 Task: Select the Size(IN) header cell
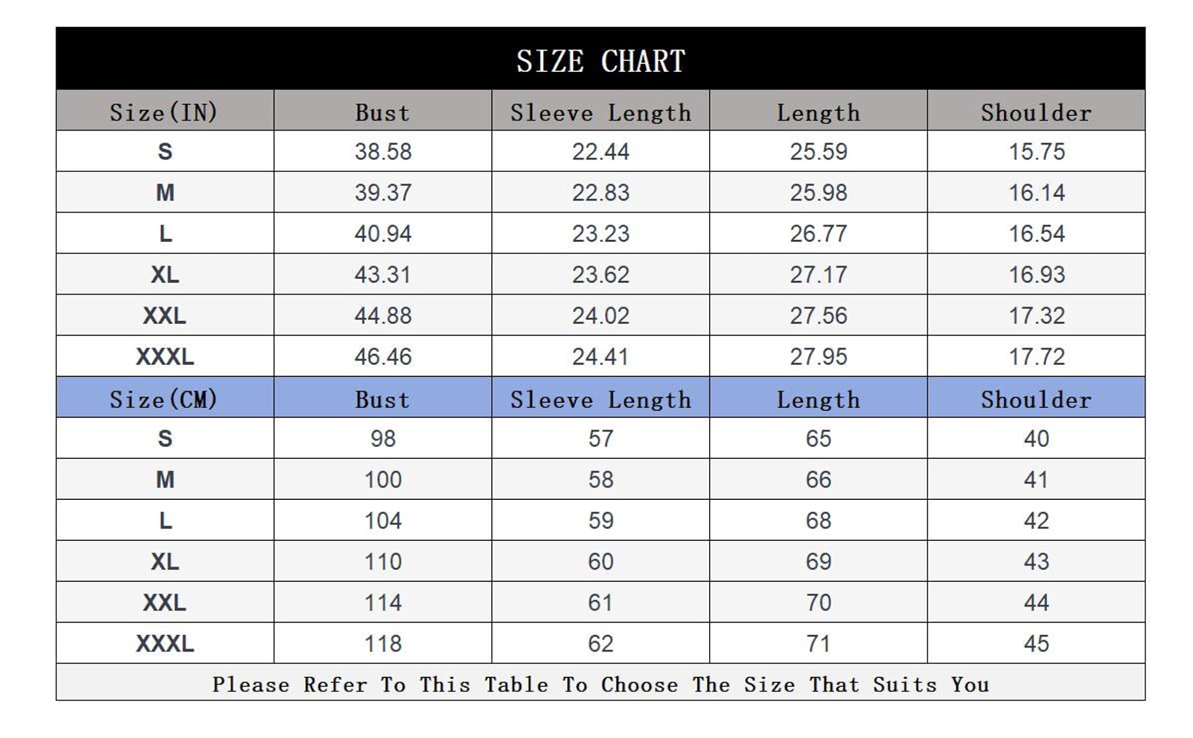165,110
